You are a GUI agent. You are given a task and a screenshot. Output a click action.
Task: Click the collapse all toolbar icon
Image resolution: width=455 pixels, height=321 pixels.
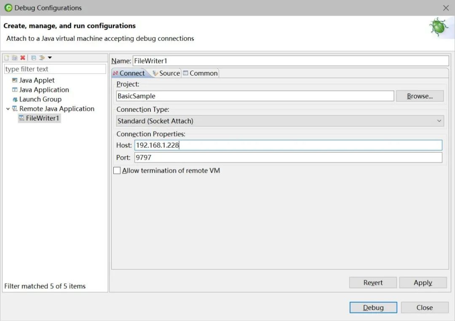pos(34,58)
